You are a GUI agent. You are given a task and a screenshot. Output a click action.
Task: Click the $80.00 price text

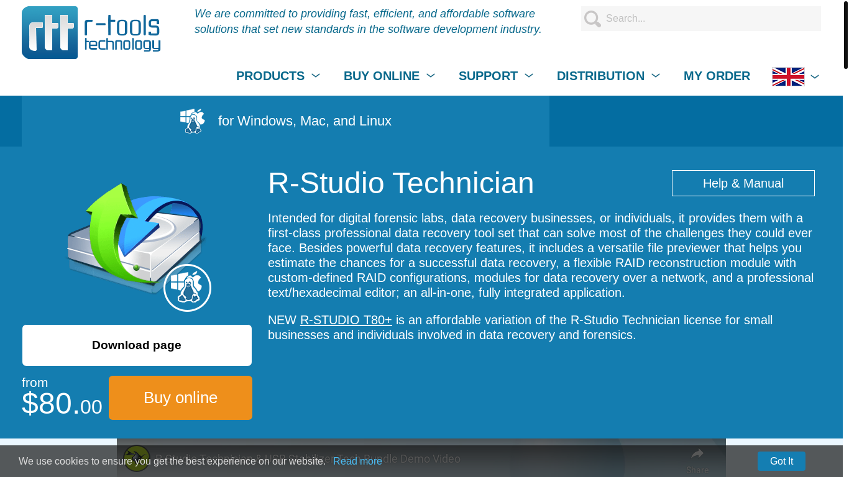pyautogui.click(x=62, y=404)
